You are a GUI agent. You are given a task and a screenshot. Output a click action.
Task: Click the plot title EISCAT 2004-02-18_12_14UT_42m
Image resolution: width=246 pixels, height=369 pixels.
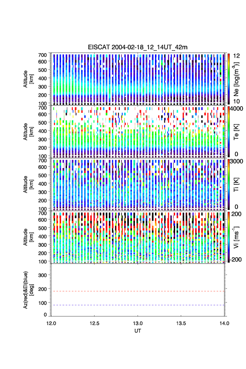[138, 47]
